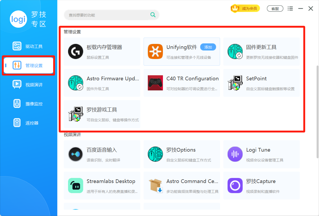319x216 pixels.
Task: Open the list menu icon in title bar
Action: [290, 9]
